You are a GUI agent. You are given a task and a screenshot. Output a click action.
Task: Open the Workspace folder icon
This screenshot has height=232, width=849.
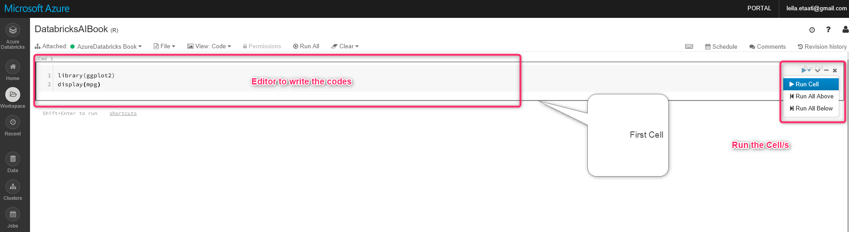tap(13, 94)
